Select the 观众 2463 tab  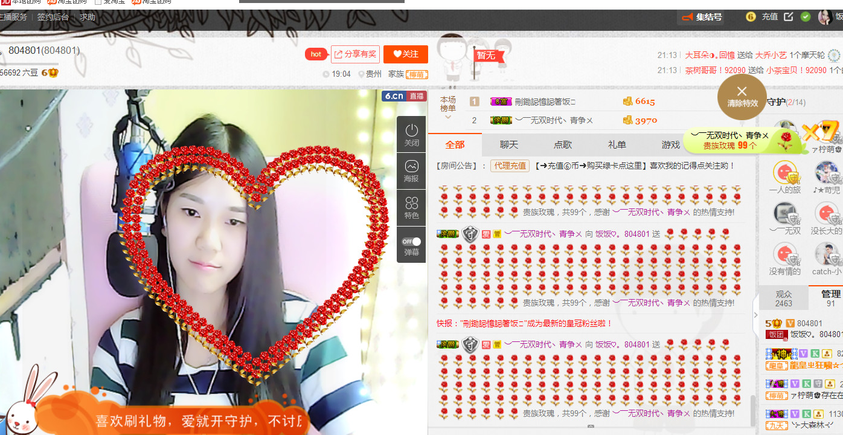784,298
